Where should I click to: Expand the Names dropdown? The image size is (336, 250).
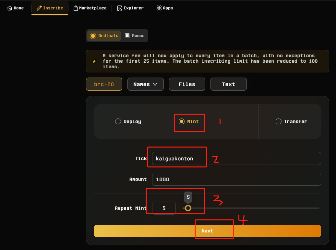(145, 84)
